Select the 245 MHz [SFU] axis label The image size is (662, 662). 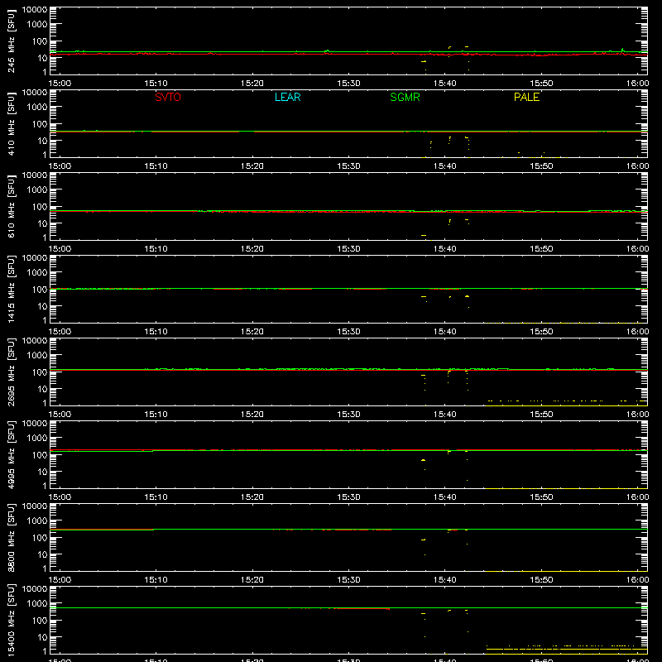tap(12, 41)
